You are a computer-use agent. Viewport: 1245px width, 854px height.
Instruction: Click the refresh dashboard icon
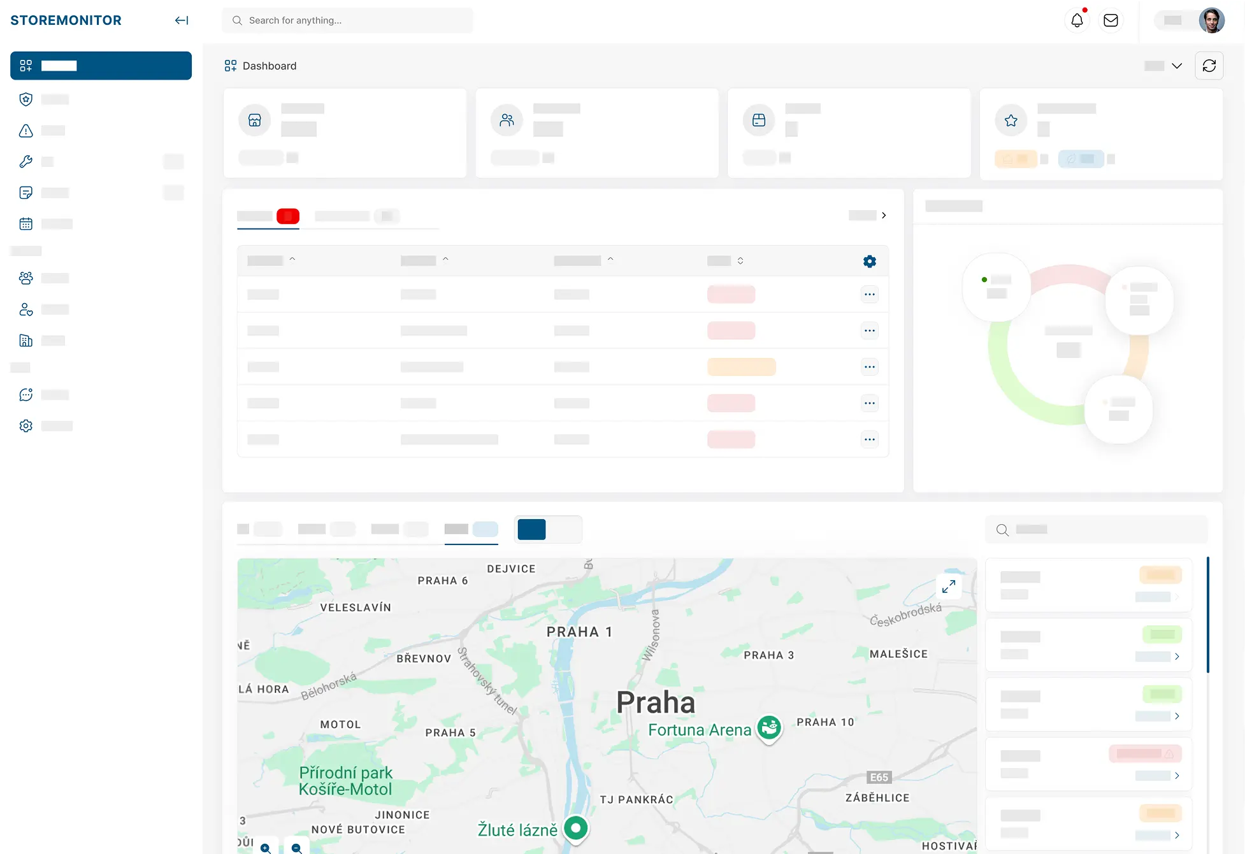click(1209, 66)
